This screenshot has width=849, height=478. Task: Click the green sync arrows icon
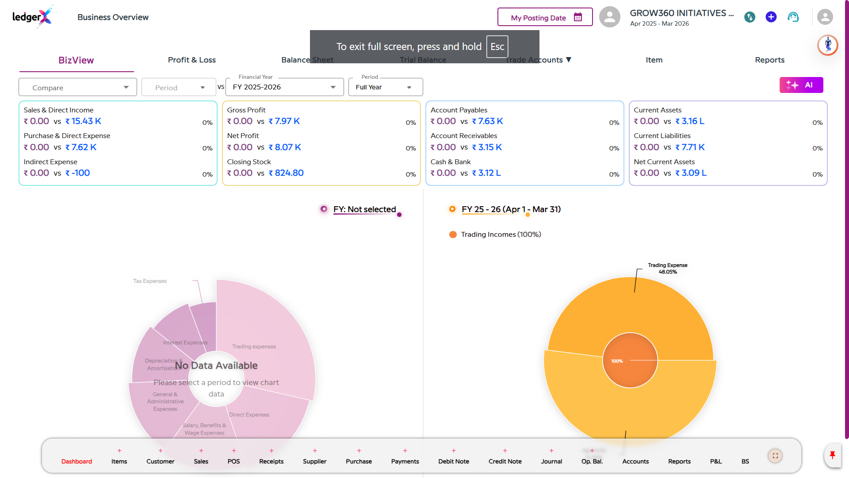750,17
